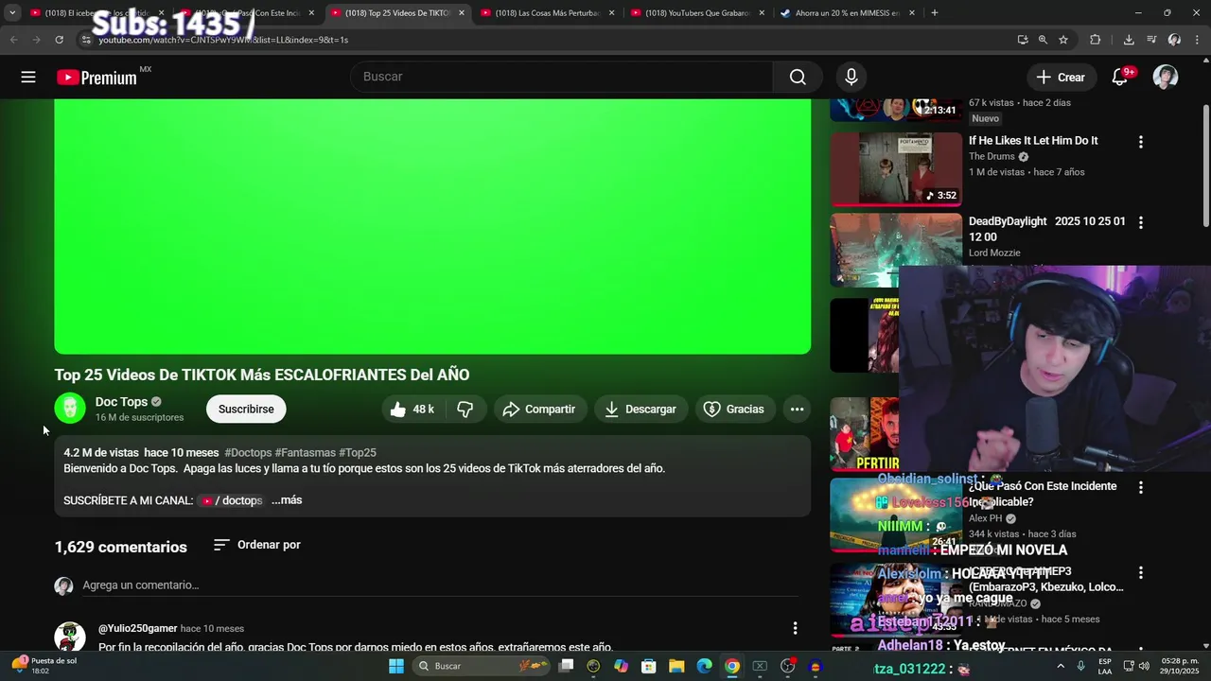The image size is (1211, 681).
Task: Open the Doc Tops channel name link
Action: [121, 402]
